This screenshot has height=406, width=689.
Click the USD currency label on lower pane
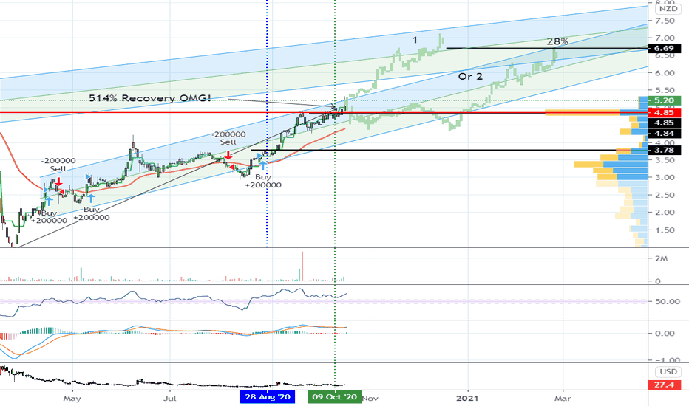[668, 372]
